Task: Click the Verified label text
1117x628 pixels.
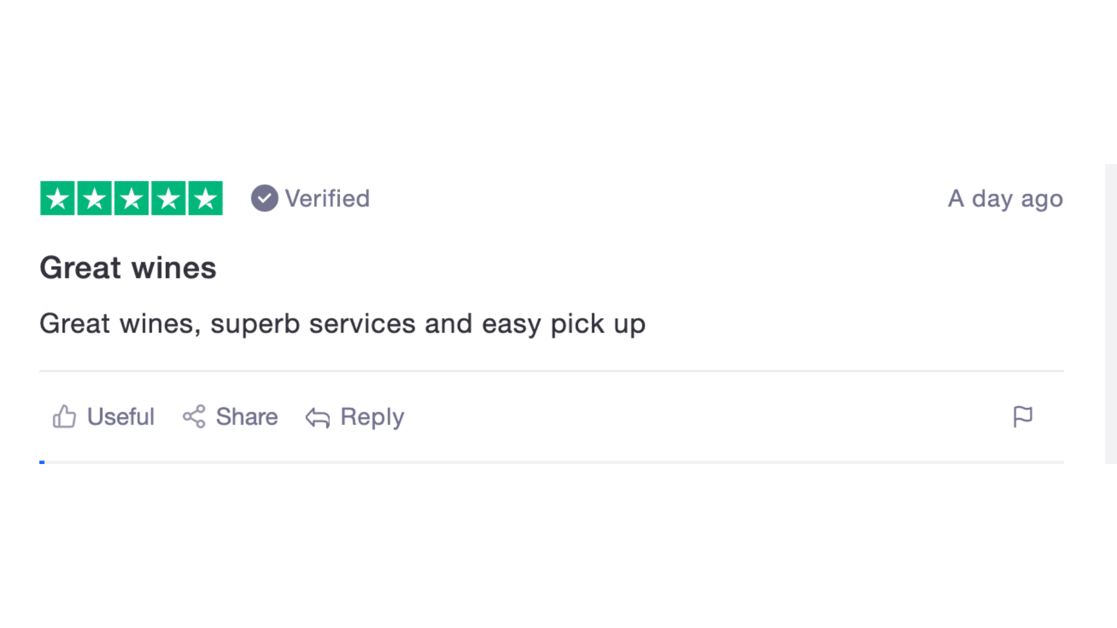Action: click(327, 198)
